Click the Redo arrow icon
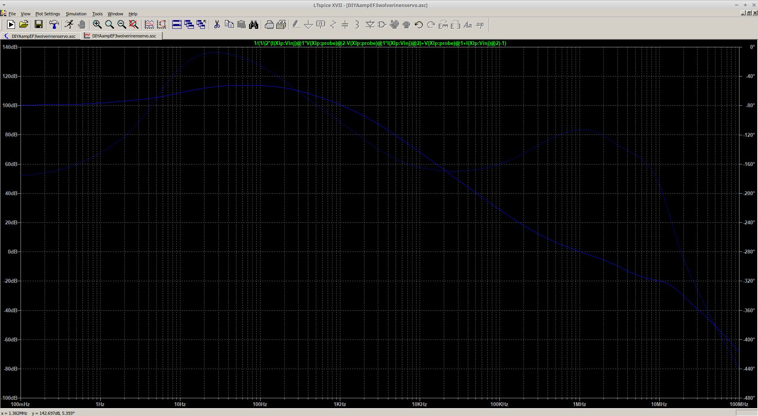The width and height of the screenshot is (758, 416). coord(431,25)
